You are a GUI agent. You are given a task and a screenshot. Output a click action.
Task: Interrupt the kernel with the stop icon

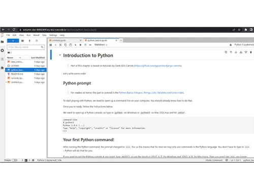[80, 45]
